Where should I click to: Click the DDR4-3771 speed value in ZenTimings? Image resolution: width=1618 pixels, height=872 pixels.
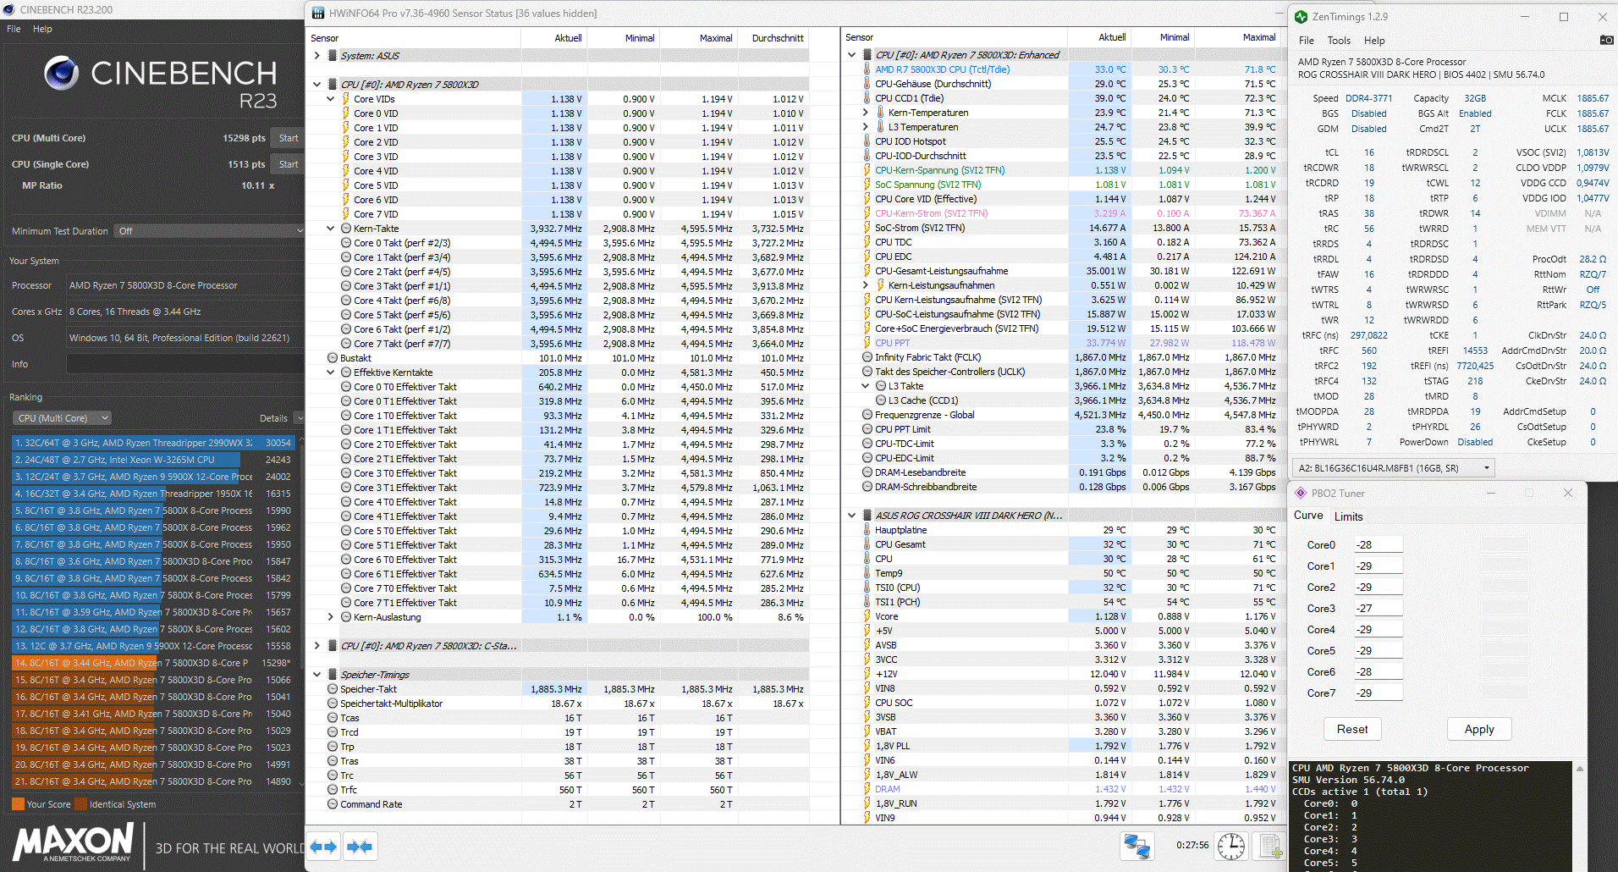point(1368,98)
